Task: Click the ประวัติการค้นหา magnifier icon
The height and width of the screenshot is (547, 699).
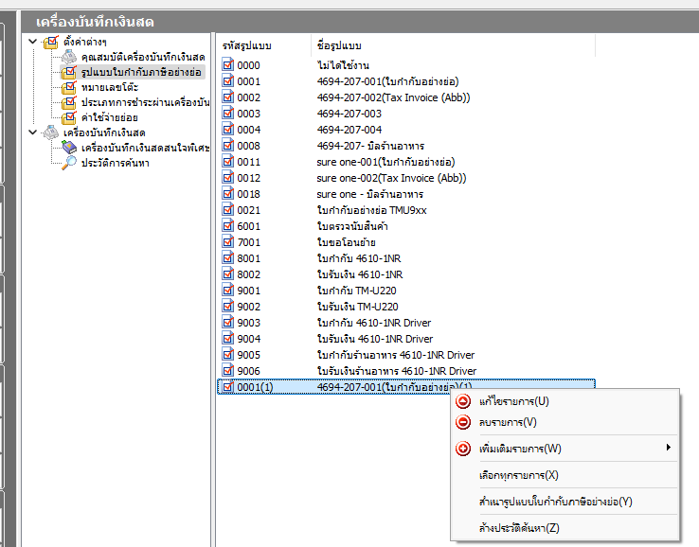Action: [x=68, y=163]
